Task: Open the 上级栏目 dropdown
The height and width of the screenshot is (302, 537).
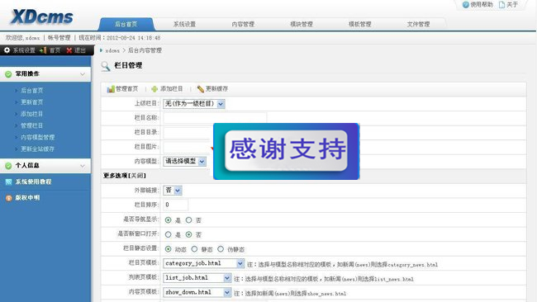Action: coord(194,104)
